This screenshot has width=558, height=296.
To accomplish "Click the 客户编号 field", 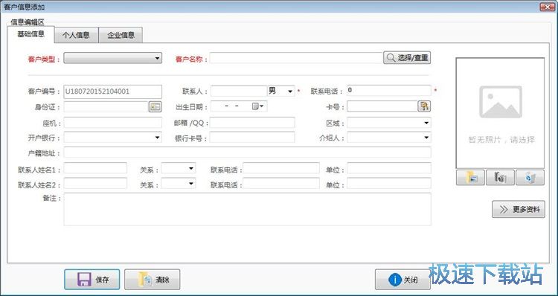I will [x=113, y=91].
